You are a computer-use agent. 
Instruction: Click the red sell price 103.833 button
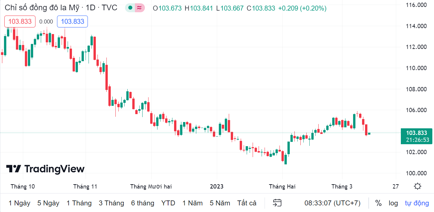coord(20,21)
